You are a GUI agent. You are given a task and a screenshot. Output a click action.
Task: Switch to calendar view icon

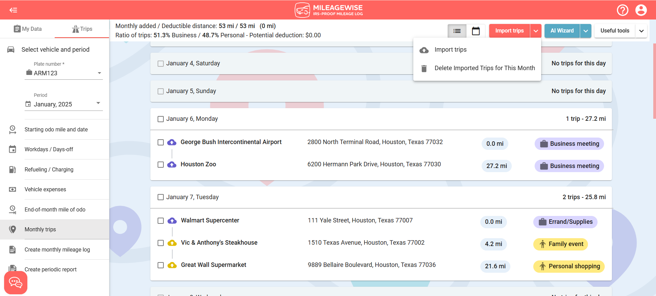tap(476, 31)
